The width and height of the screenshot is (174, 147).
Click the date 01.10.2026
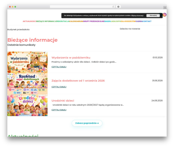coord(158,58)
